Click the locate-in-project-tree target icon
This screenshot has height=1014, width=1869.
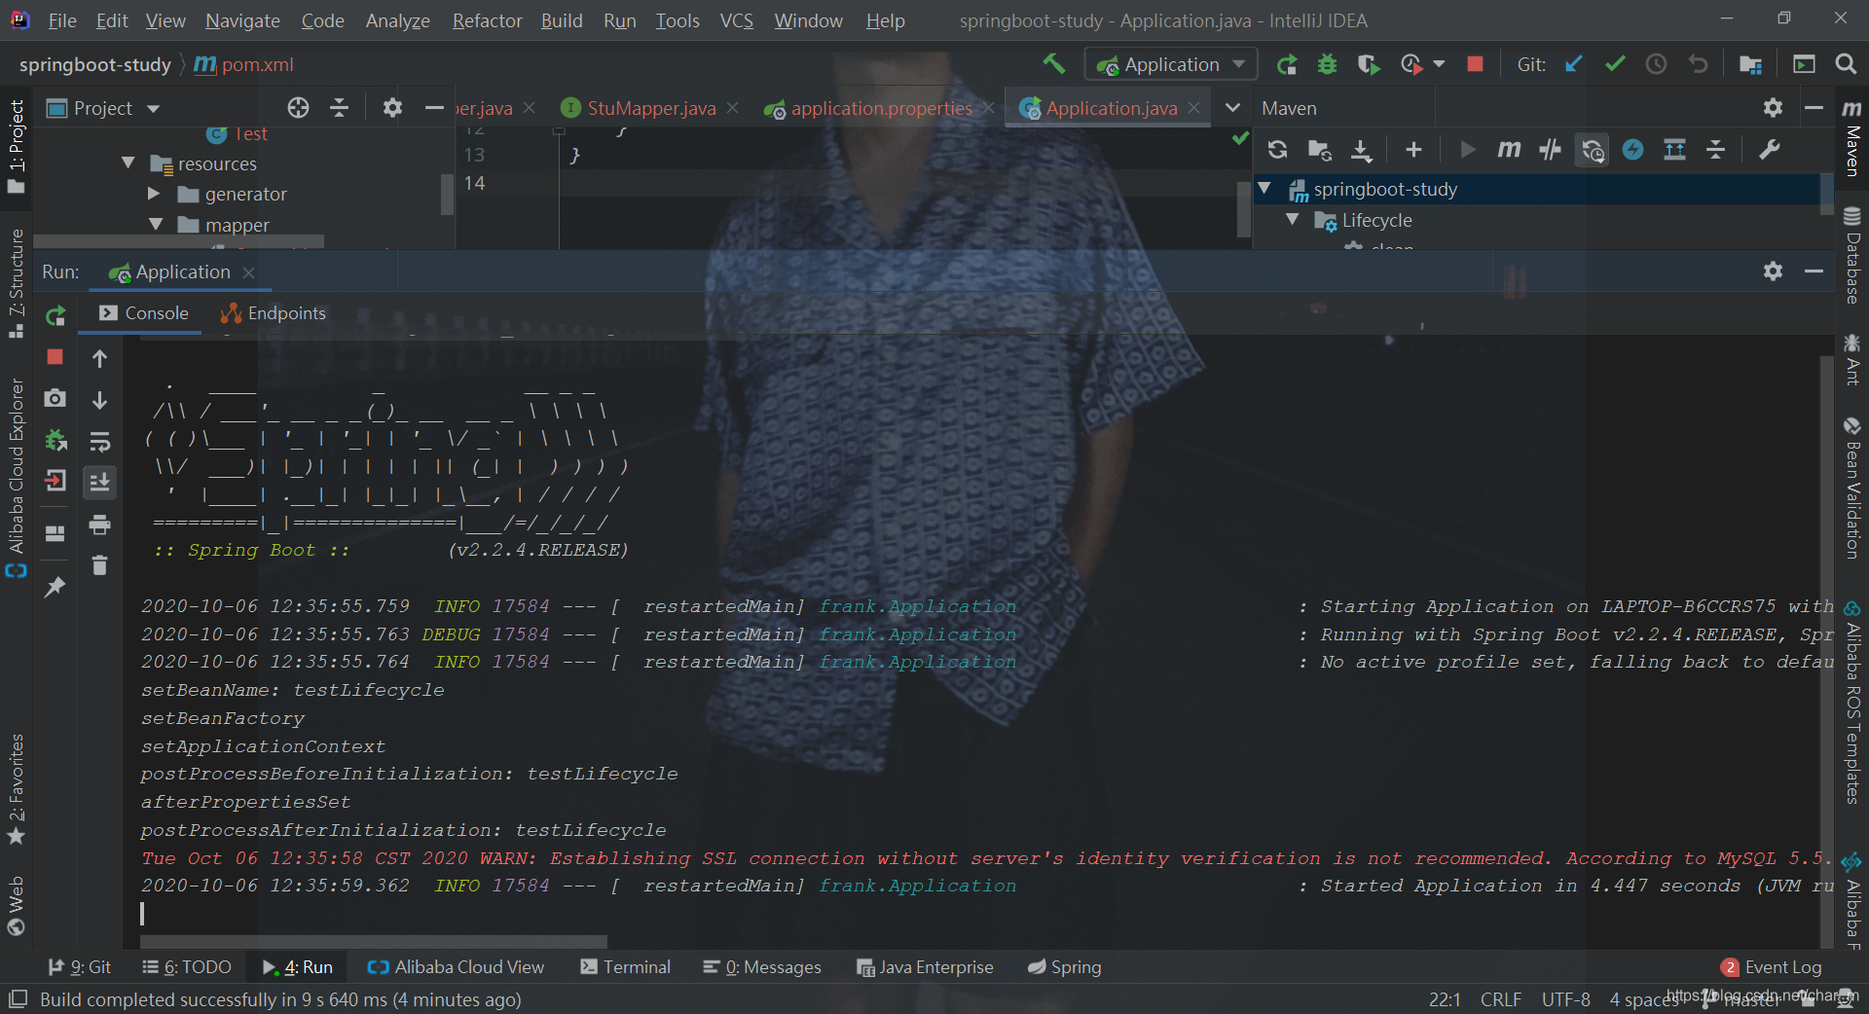(x=298, y=108)
